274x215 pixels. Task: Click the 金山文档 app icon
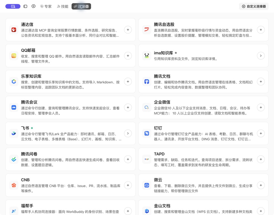pos(147,211)
